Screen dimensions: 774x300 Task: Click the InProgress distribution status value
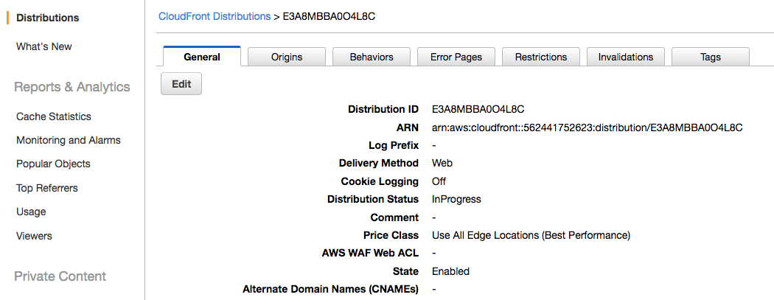pyautogui.click(x=456, y=199)
